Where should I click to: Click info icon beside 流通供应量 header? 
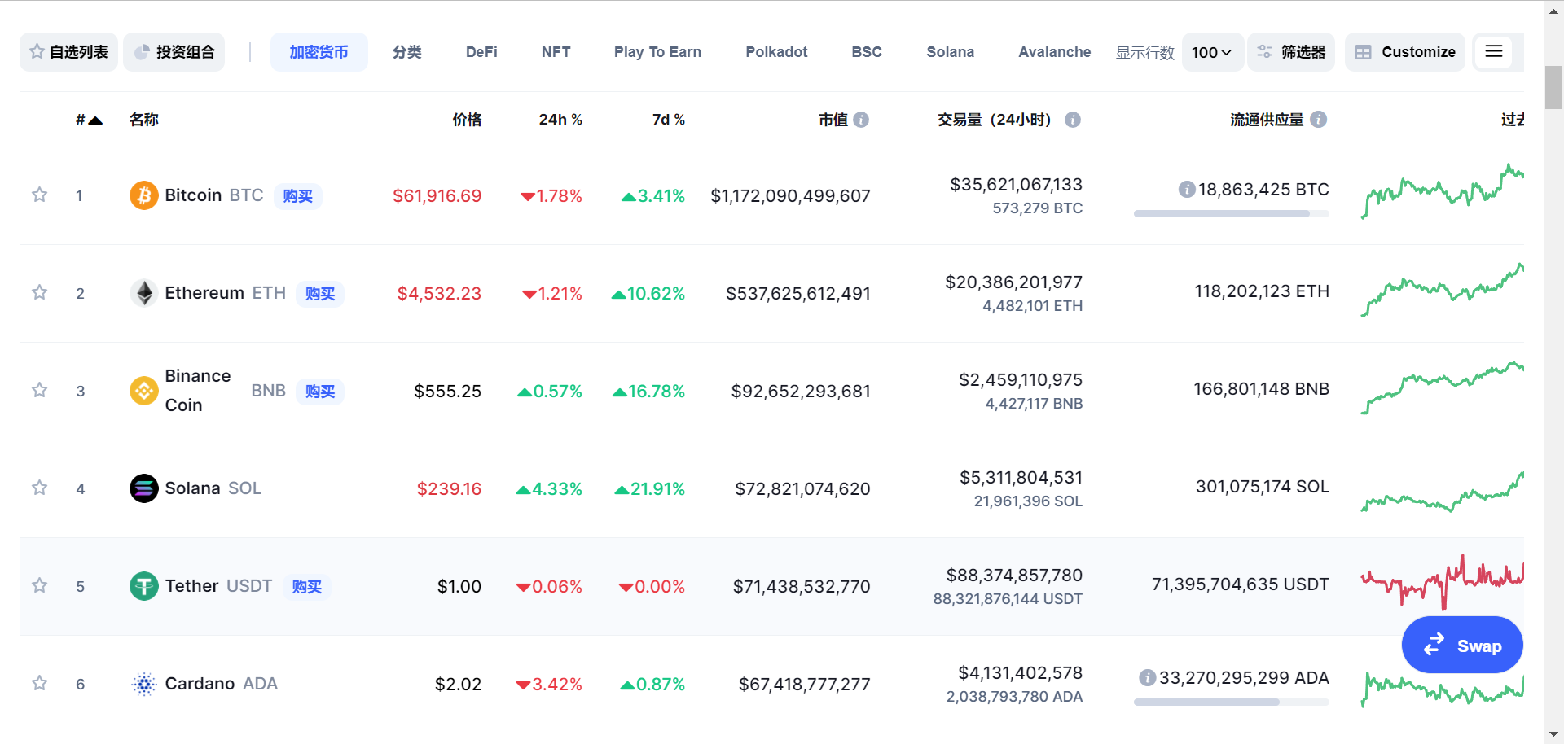tap(1319, 120)
